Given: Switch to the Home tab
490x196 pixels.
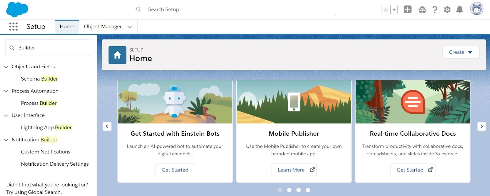Looking at the screenshot, I should (67, 27).
